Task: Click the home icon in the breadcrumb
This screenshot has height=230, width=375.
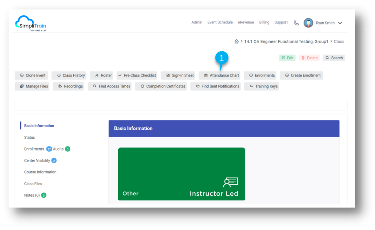Action: [237, 41]
